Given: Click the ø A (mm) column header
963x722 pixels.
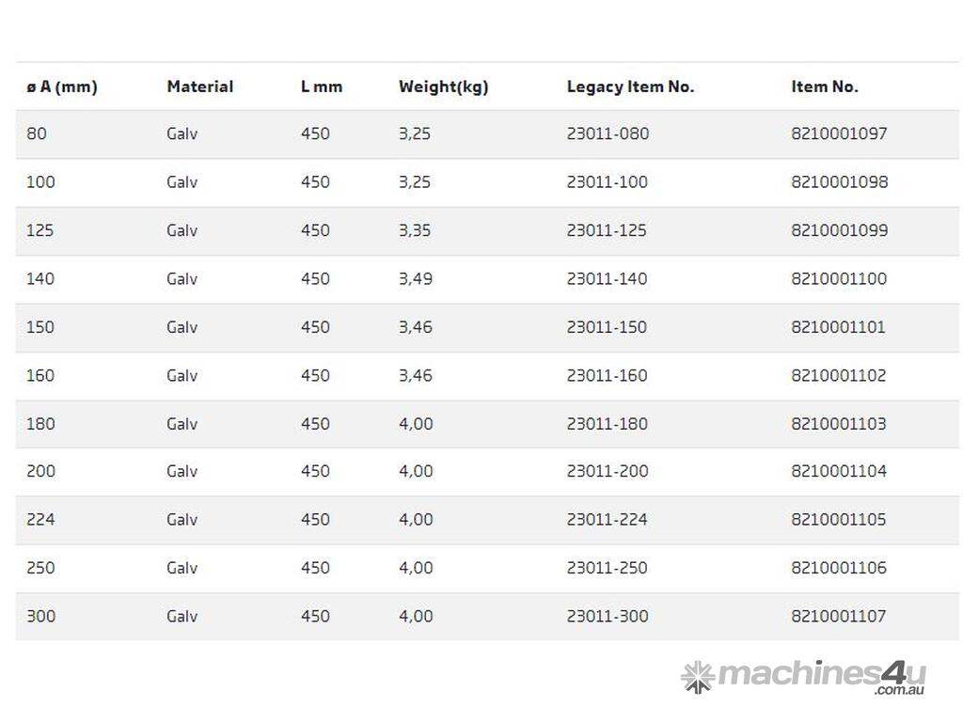Looking at the screenshot, I should point(62,86).
